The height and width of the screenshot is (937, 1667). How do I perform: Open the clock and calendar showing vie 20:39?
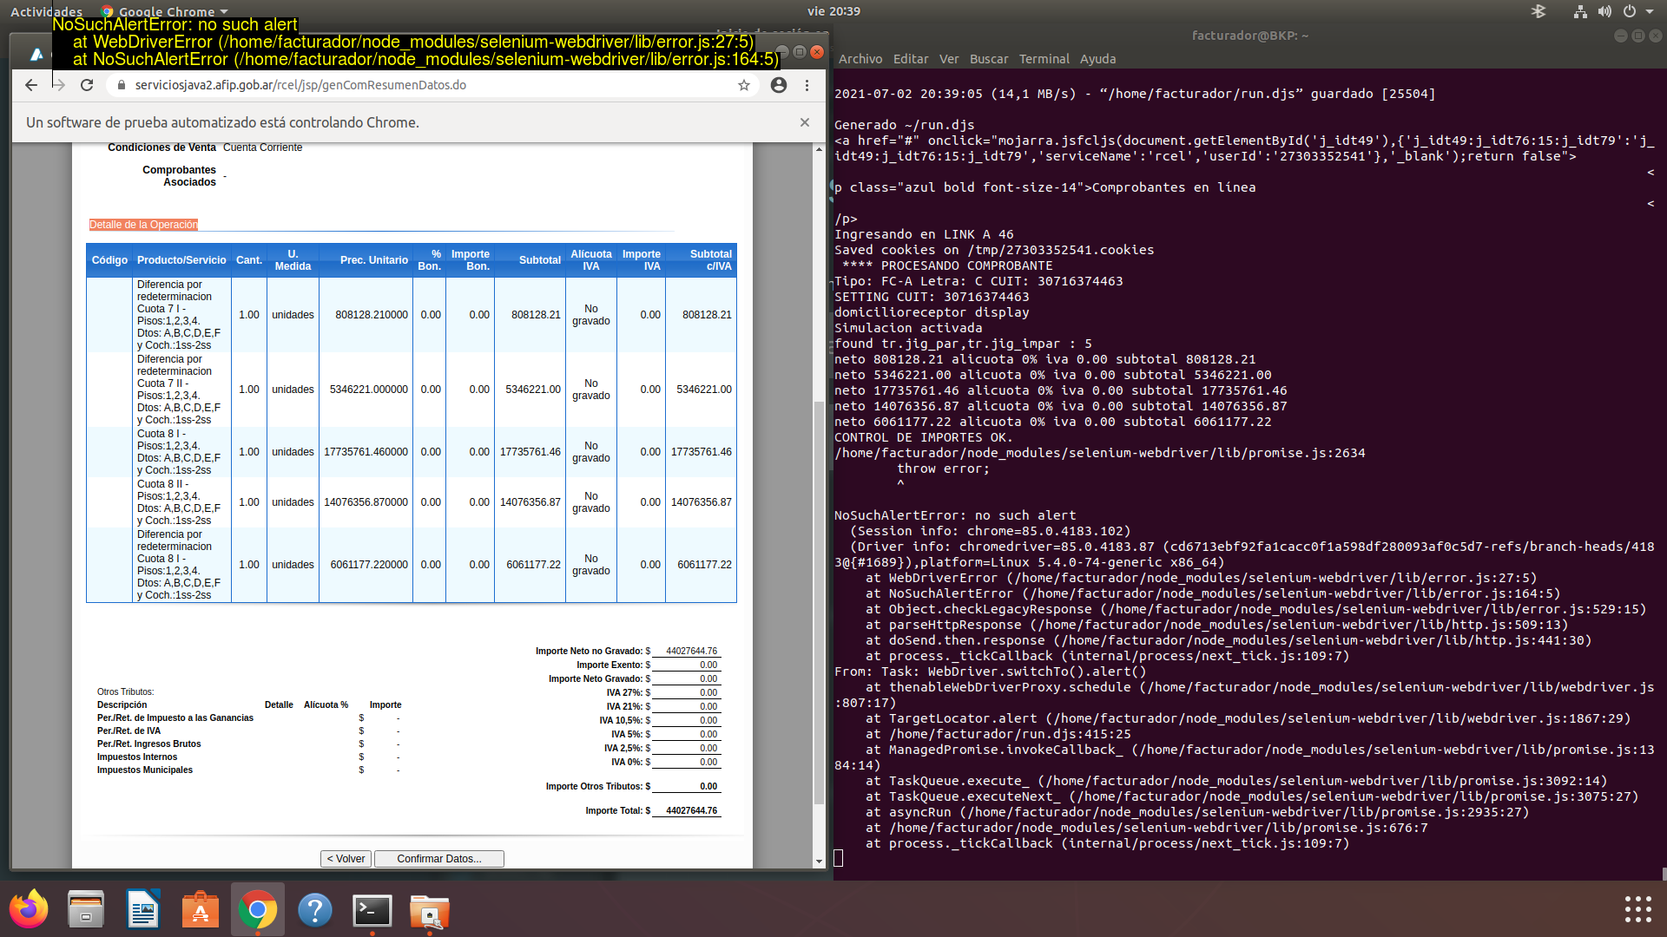(x=833, y=11)
